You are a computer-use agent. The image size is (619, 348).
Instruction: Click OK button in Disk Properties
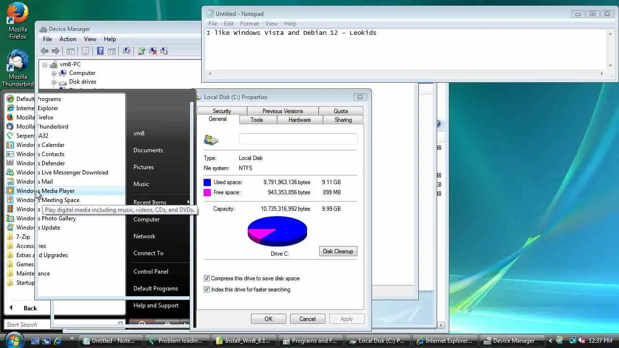(268, 319)
